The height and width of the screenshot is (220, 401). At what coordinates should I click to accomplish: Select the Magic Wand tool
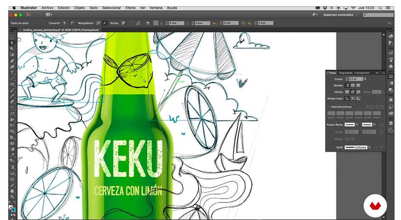point(12,49)
